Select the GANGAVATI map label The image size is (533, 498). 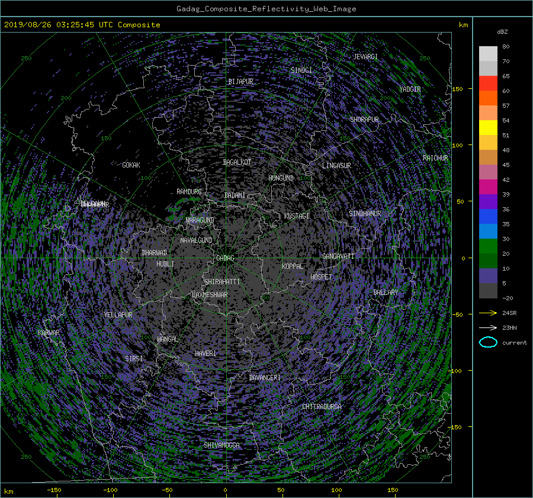(x=338, y=256)
